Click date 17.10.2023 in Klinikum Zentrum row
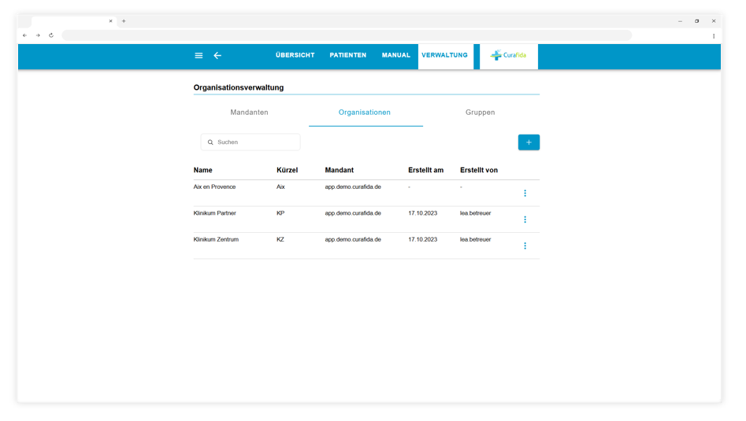Screen dimensions: 746x421 click(422, 239)
